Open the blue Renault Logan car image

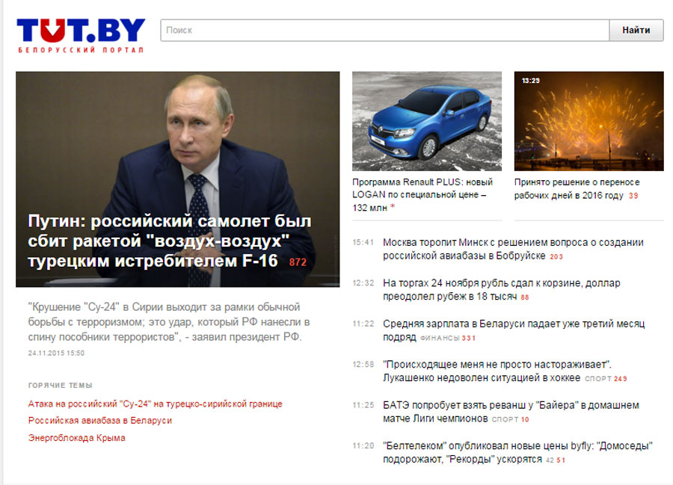[x=427, y=121]
